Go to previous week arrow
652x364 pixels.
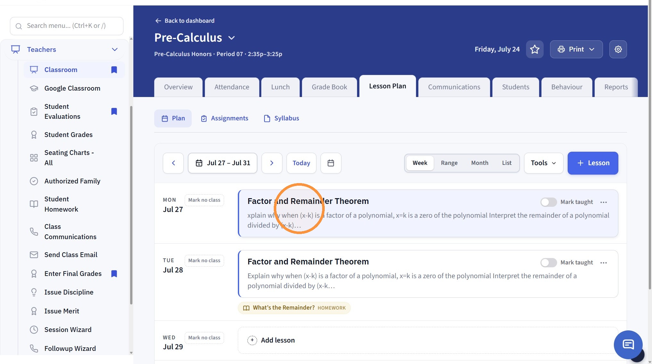pyautogui.click(x=173, y=163)
